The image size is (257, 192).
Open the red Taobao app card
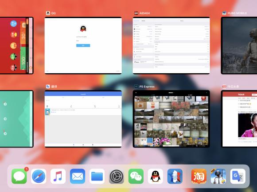point(16,45)
